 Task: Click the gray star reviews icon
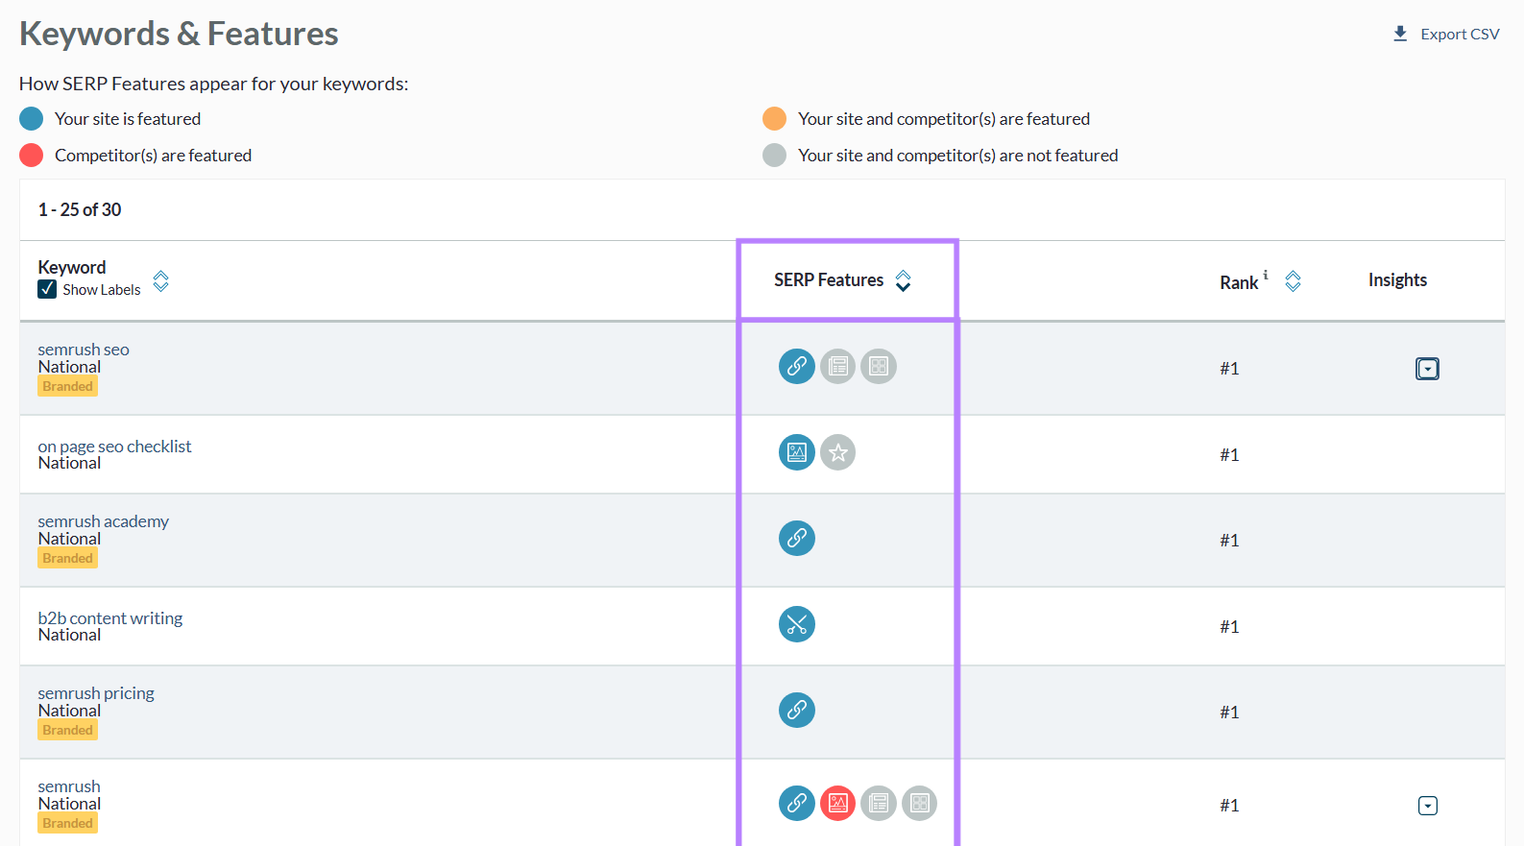point(837,452)
